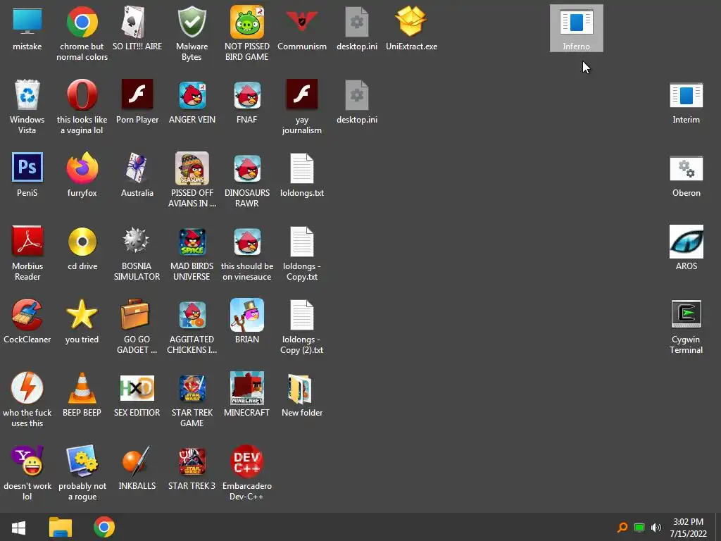Launch Chrome from the taskbar

(104, 527)
